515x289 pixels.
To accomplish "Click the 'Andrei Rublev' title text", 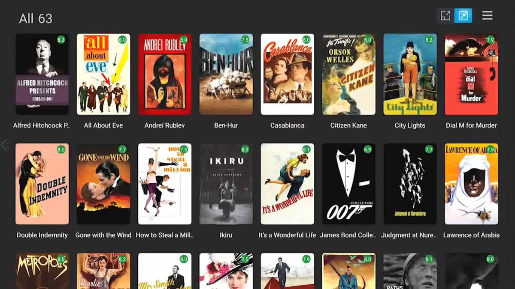I will pos(165,125).
